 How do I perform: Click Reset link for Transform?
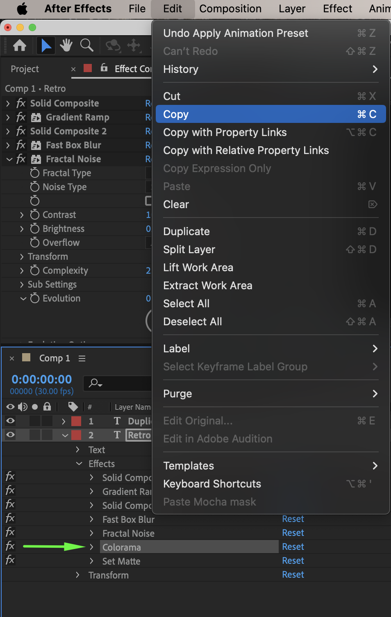pos(293,574)
